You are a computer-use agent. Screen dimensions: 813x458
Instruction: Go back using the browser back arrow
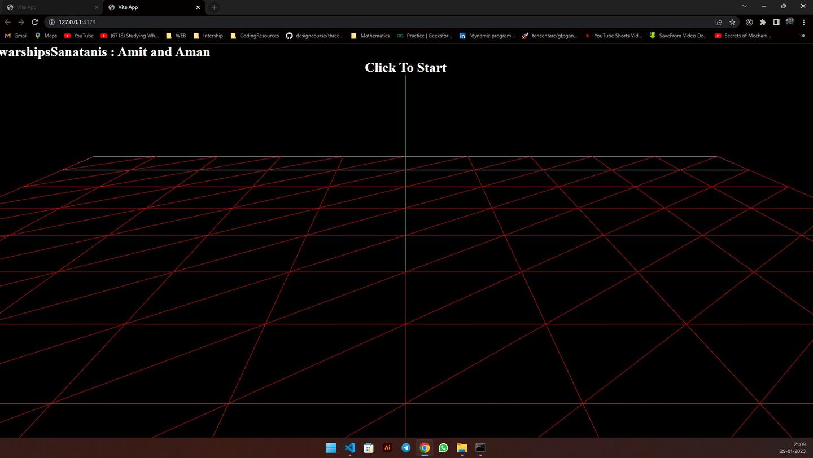7,22
